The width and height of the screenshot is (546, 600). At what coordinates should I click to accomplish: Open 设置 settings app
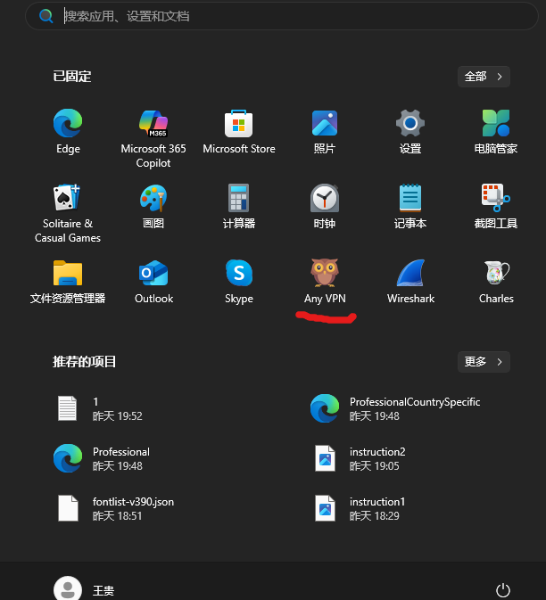[410, 124]
